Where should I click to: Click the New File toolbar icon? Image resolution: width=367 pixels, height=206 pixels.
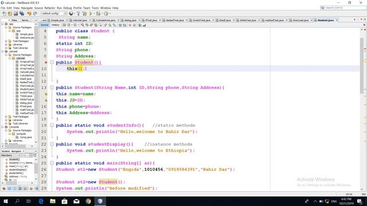pyautogui.click(x=4, y=14)
